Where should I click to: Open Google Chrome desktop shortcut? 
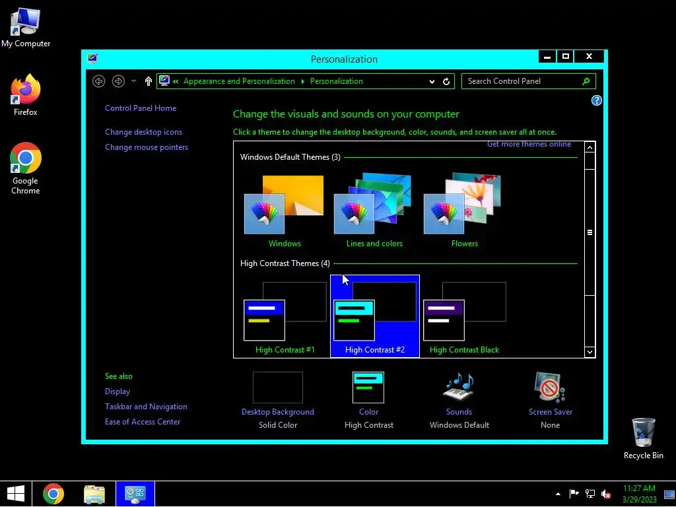pyautogui.click(x=26, y=168)
